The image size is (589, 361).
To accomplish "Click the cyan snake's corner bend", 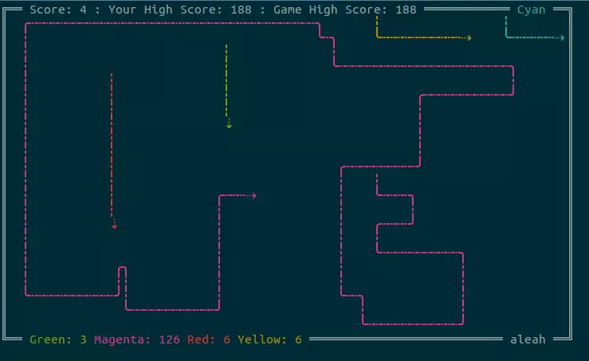I will pyautogui.click(x=506, y=37).
